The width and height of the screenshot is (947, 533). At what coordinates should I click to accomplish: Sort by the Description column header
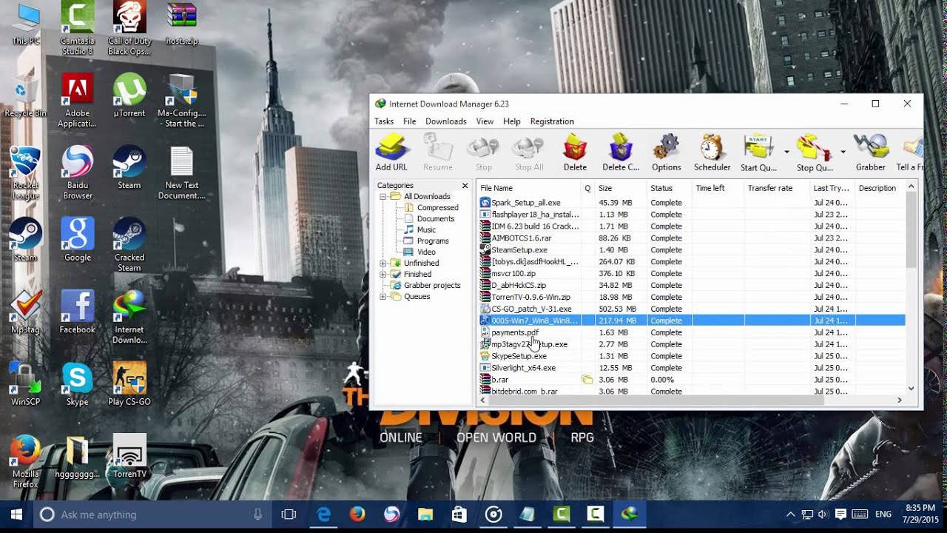pyautogui.click(x=880, y=188)
